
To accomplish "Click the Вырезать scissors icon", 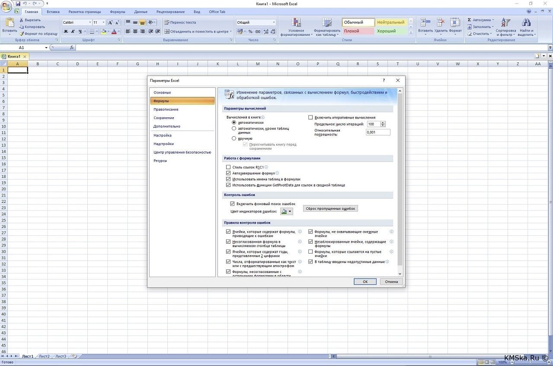I will click(22, 20).
